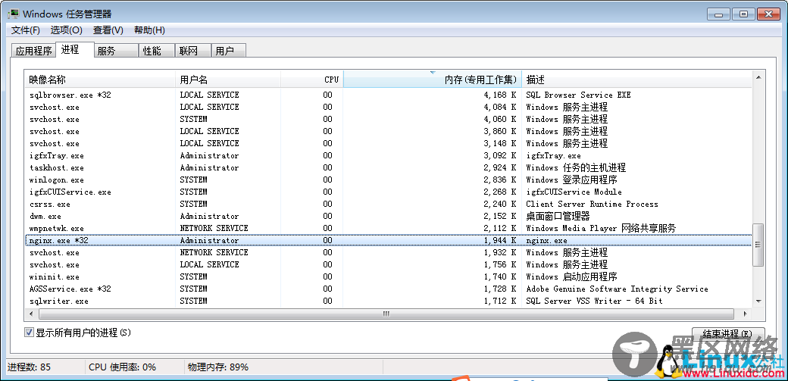Click Client Server Runtime Process description

[x=592, y=204]
